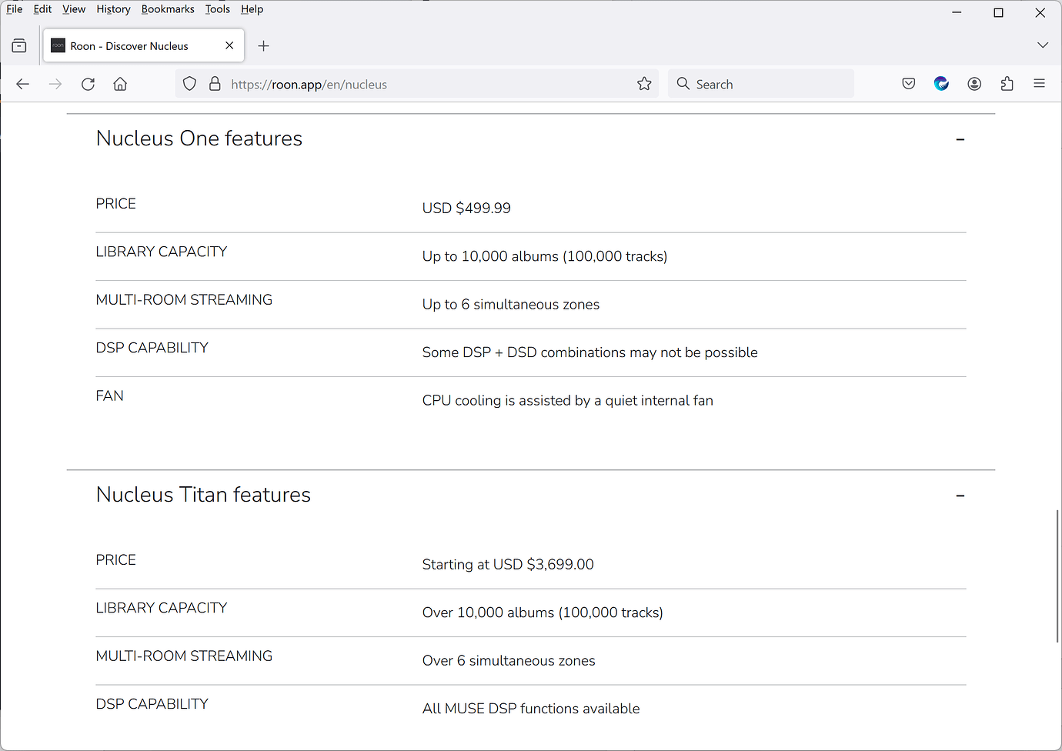Click inside the Search field
Viewport: 1062px width, 751px height.
tap(760, 84)
